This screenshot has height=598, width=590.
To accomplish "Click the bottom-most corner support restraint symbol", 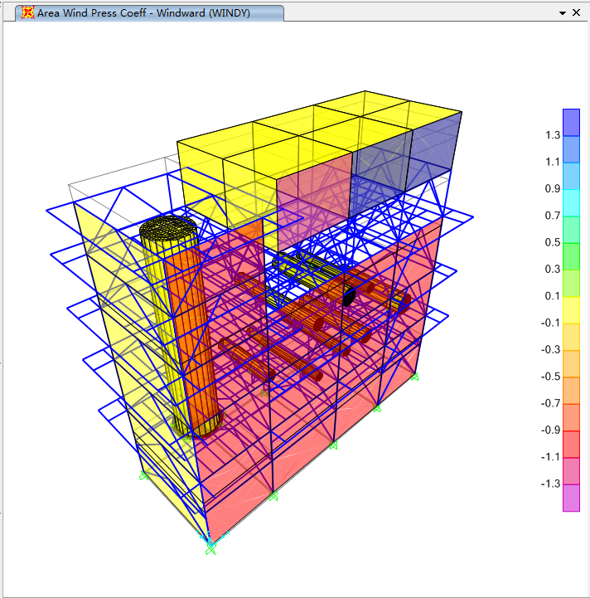I will [210, 545].
